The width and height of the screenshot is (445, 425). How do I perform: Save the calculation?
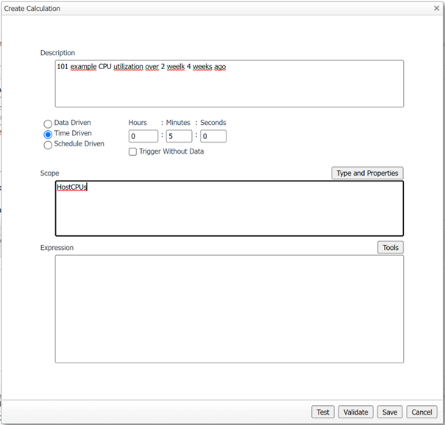point(390,413)
